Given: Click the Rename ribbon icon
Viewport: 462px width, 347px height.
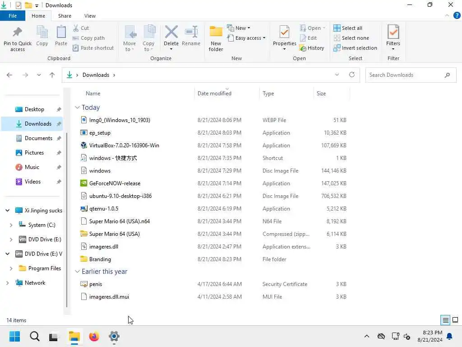Looking at the screenshot, I should click(x=191, y=32).
